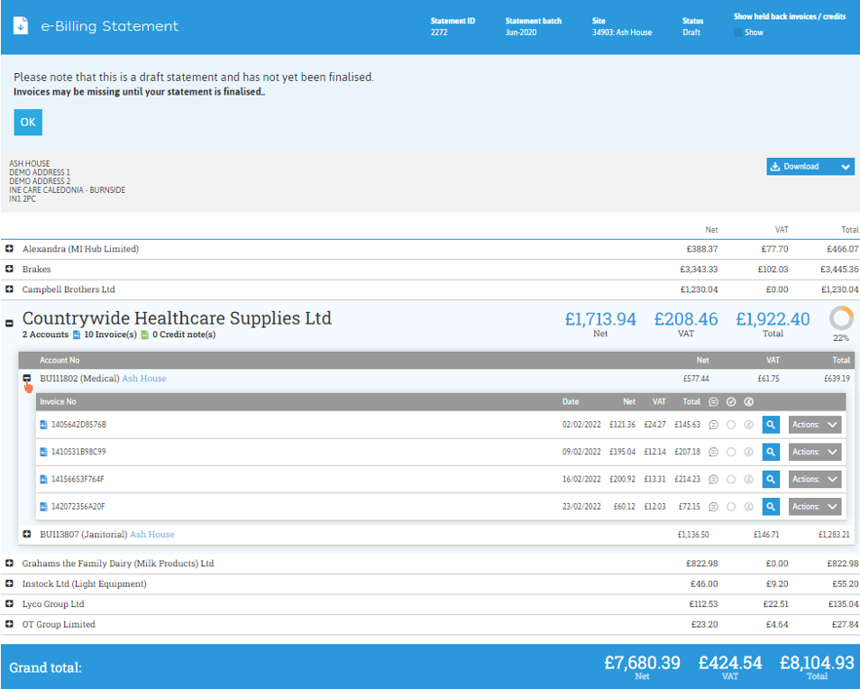Click the clock column header icon

[x=748, y=402]
